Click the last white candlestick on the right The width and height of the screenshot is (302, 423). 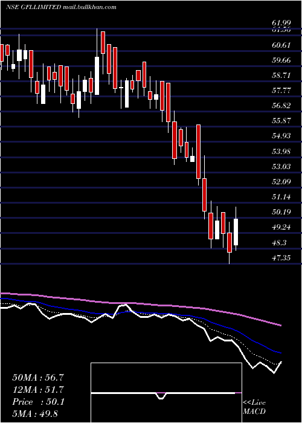(236, 231)
